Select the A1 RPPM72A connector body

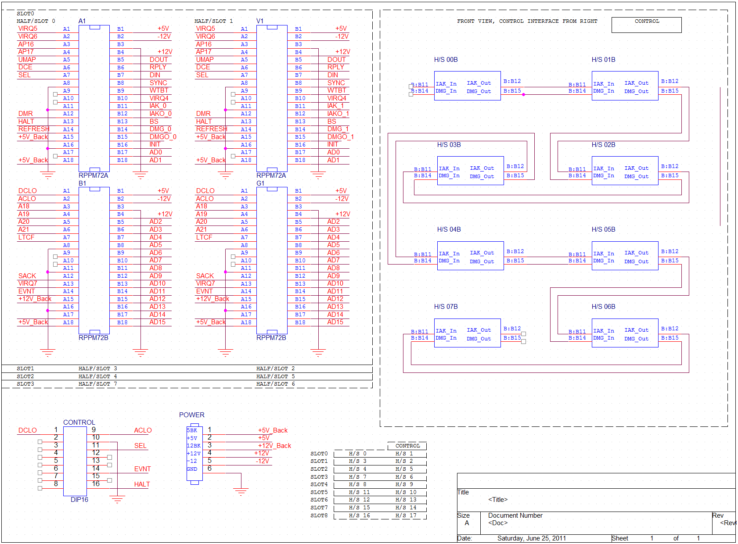(x=94, y=98)
